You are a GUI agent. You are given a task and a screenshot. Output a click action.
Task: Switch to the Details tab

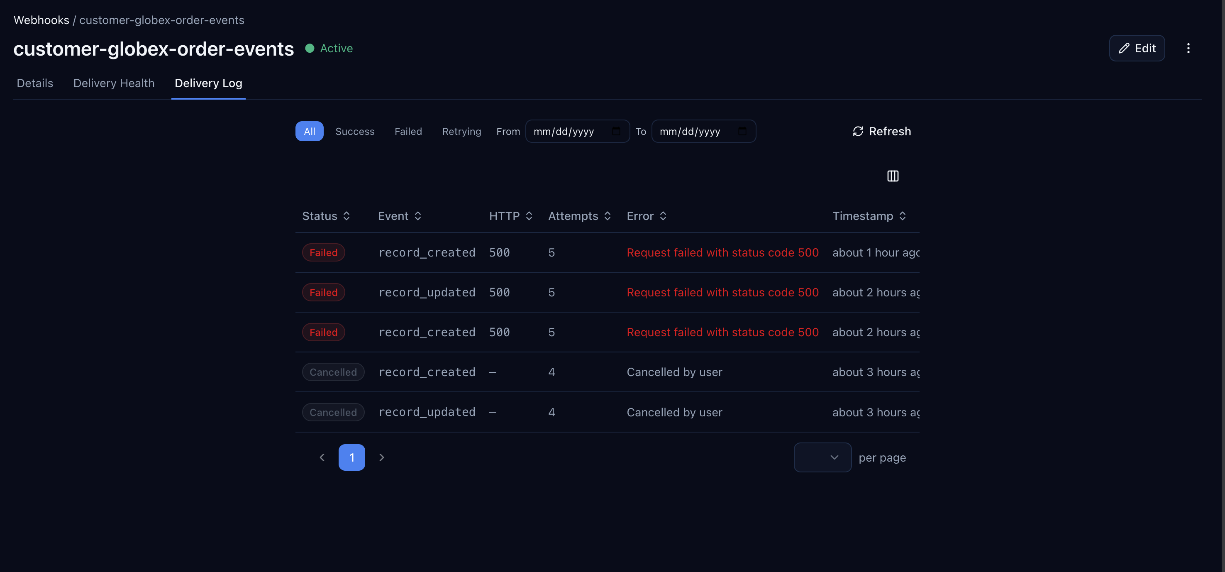coord(35,83)
